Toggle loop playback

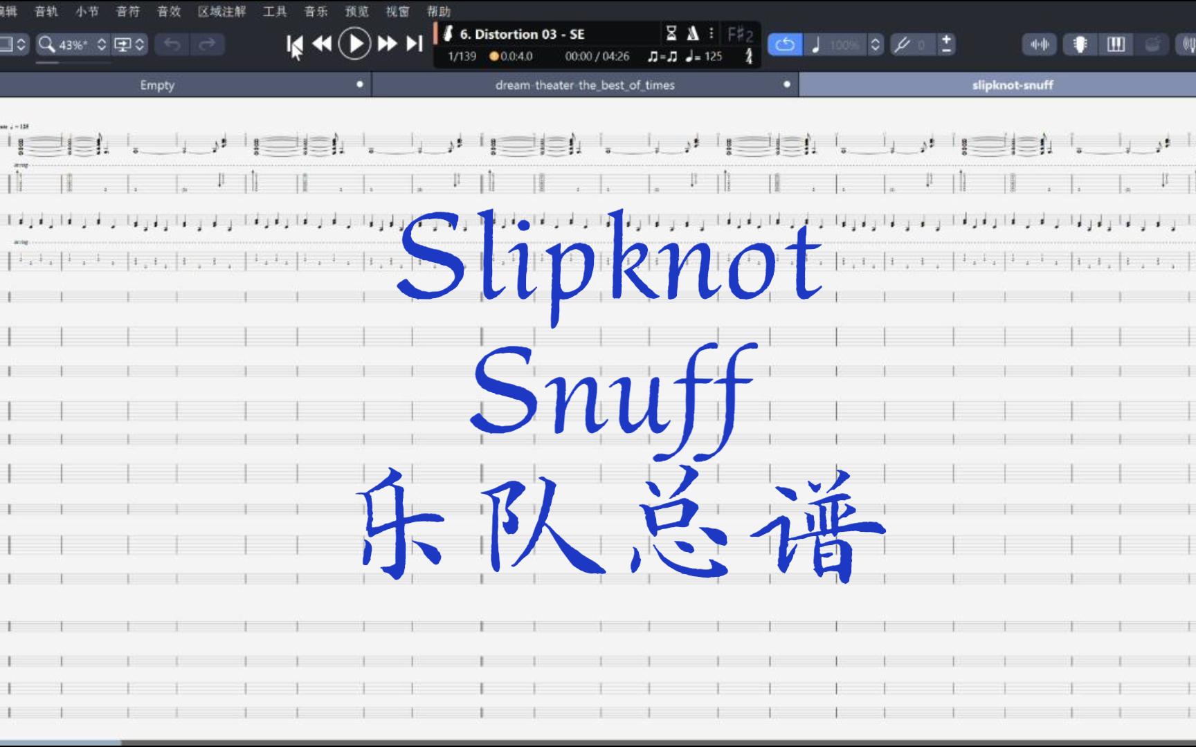click(785, 44)
